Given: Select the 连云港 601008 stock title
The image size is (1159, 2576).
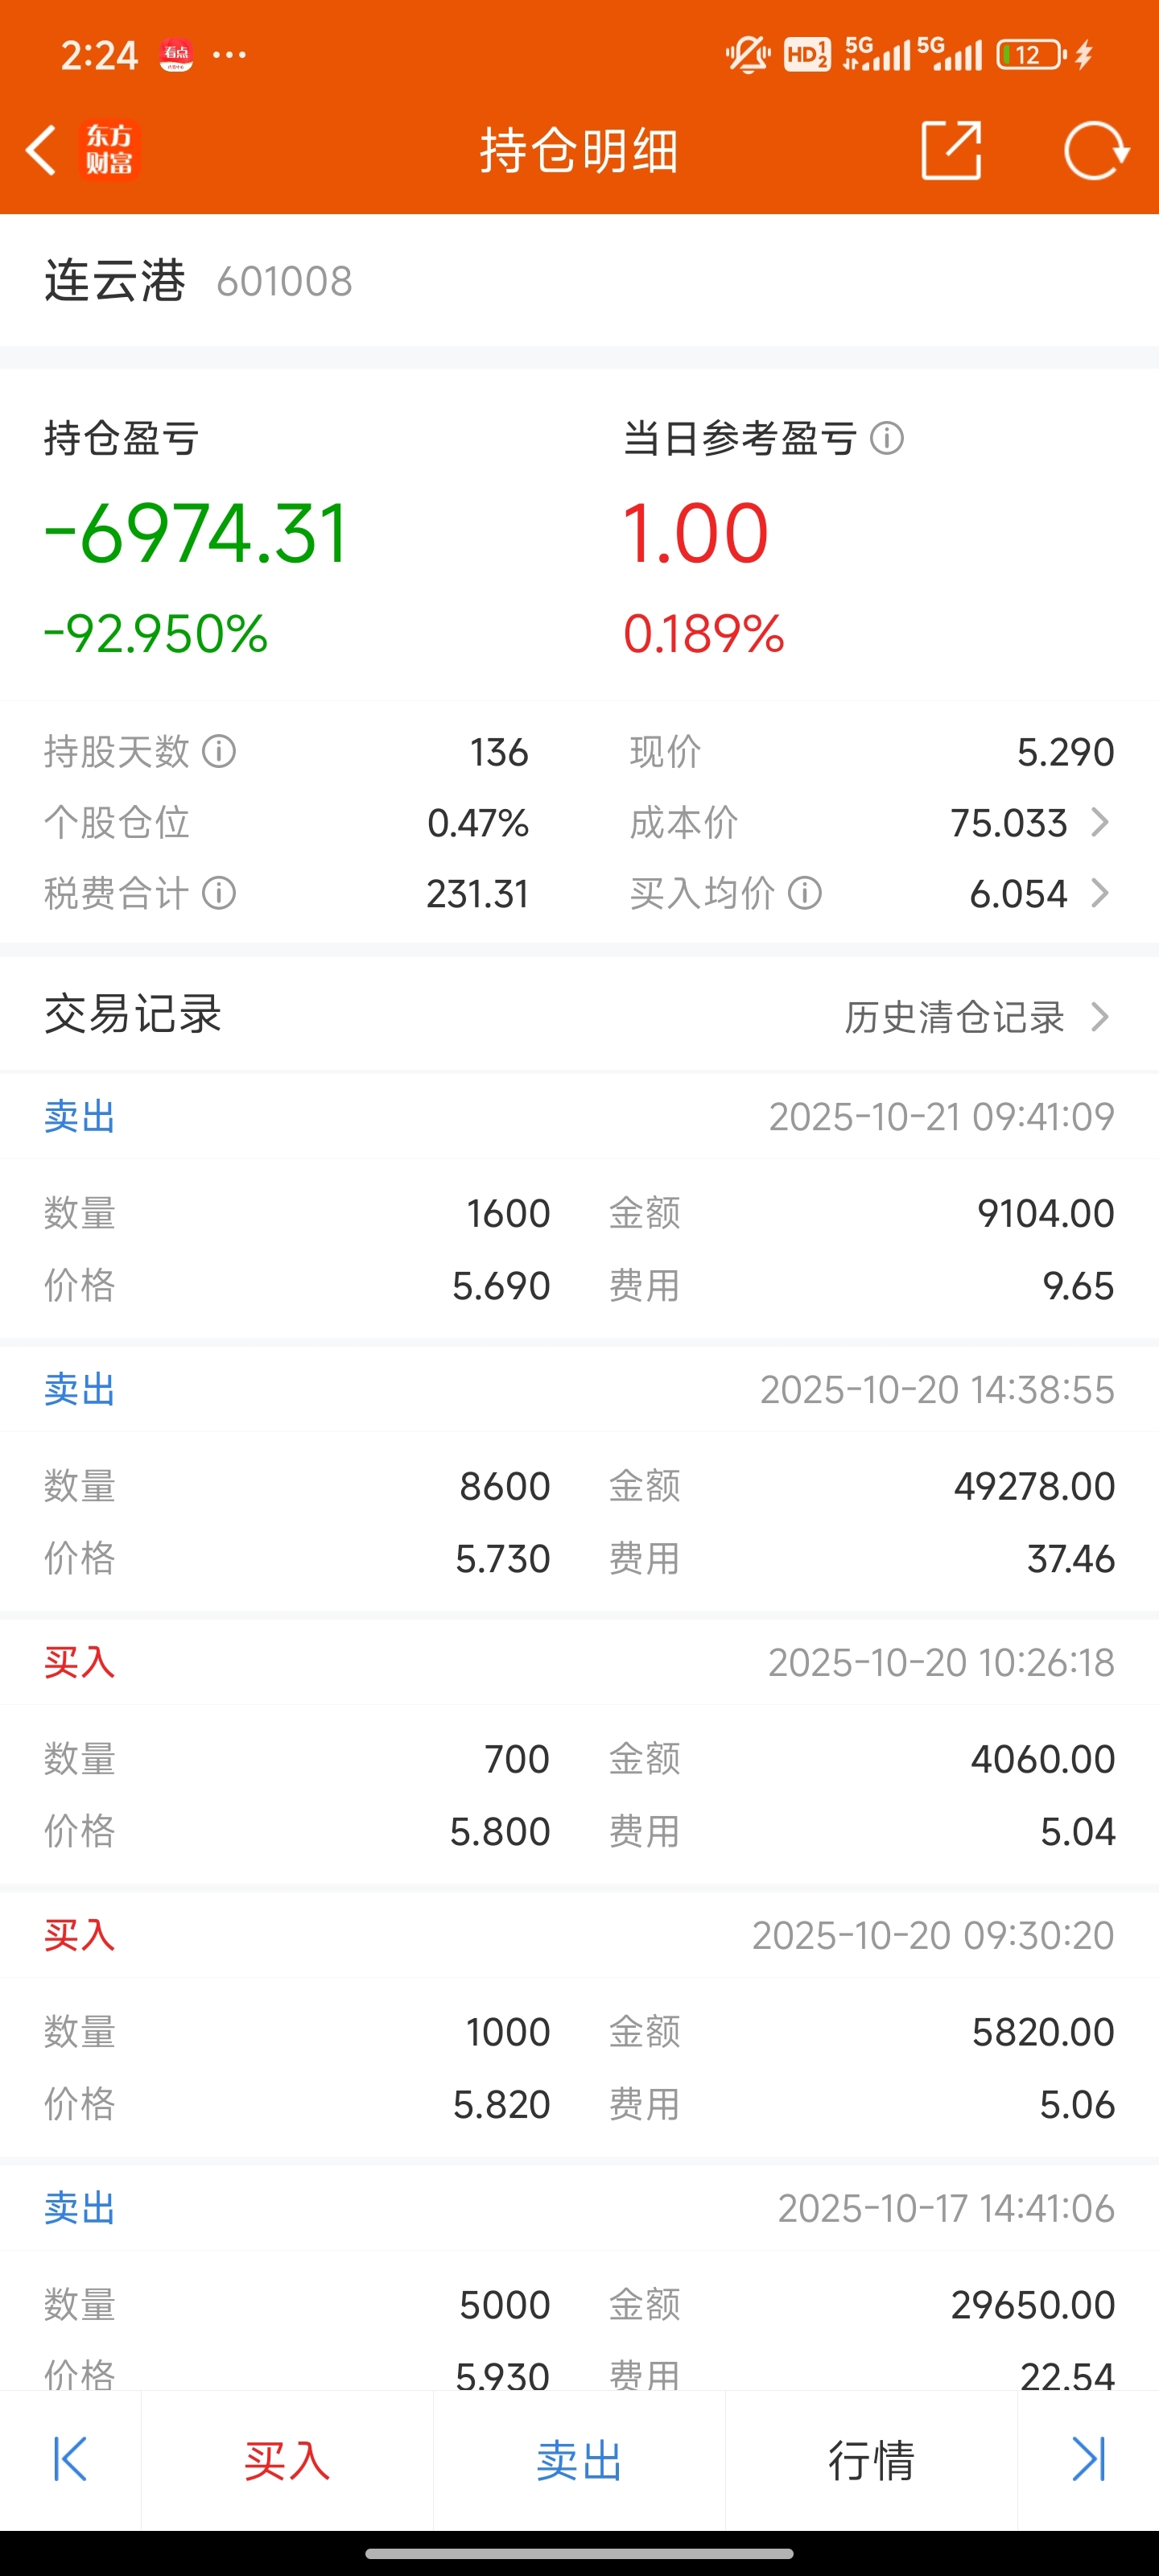Looking at the screenshot, I should click(198, 281).
